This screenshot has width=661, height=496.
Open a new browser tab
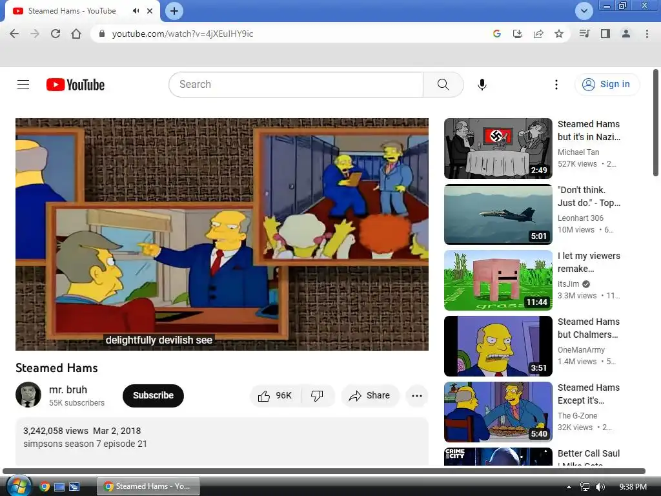174,11
